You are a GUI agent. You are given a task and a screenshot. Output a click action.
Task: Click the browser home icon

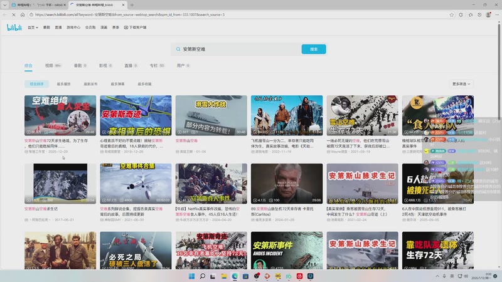pyautogui.click(x=23, y=14)
